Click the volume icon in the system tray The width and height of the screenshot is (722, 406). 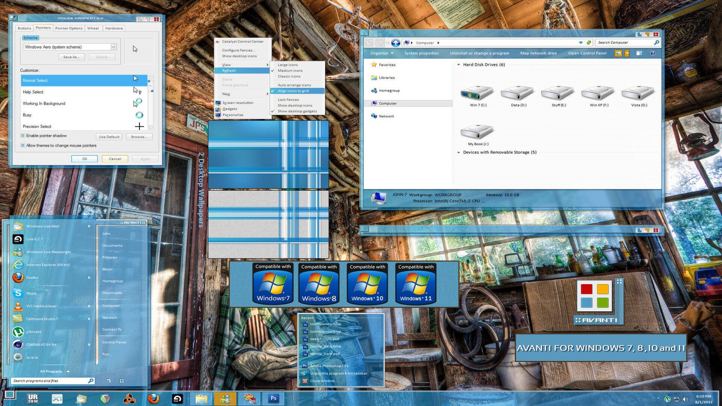(685, 399)
